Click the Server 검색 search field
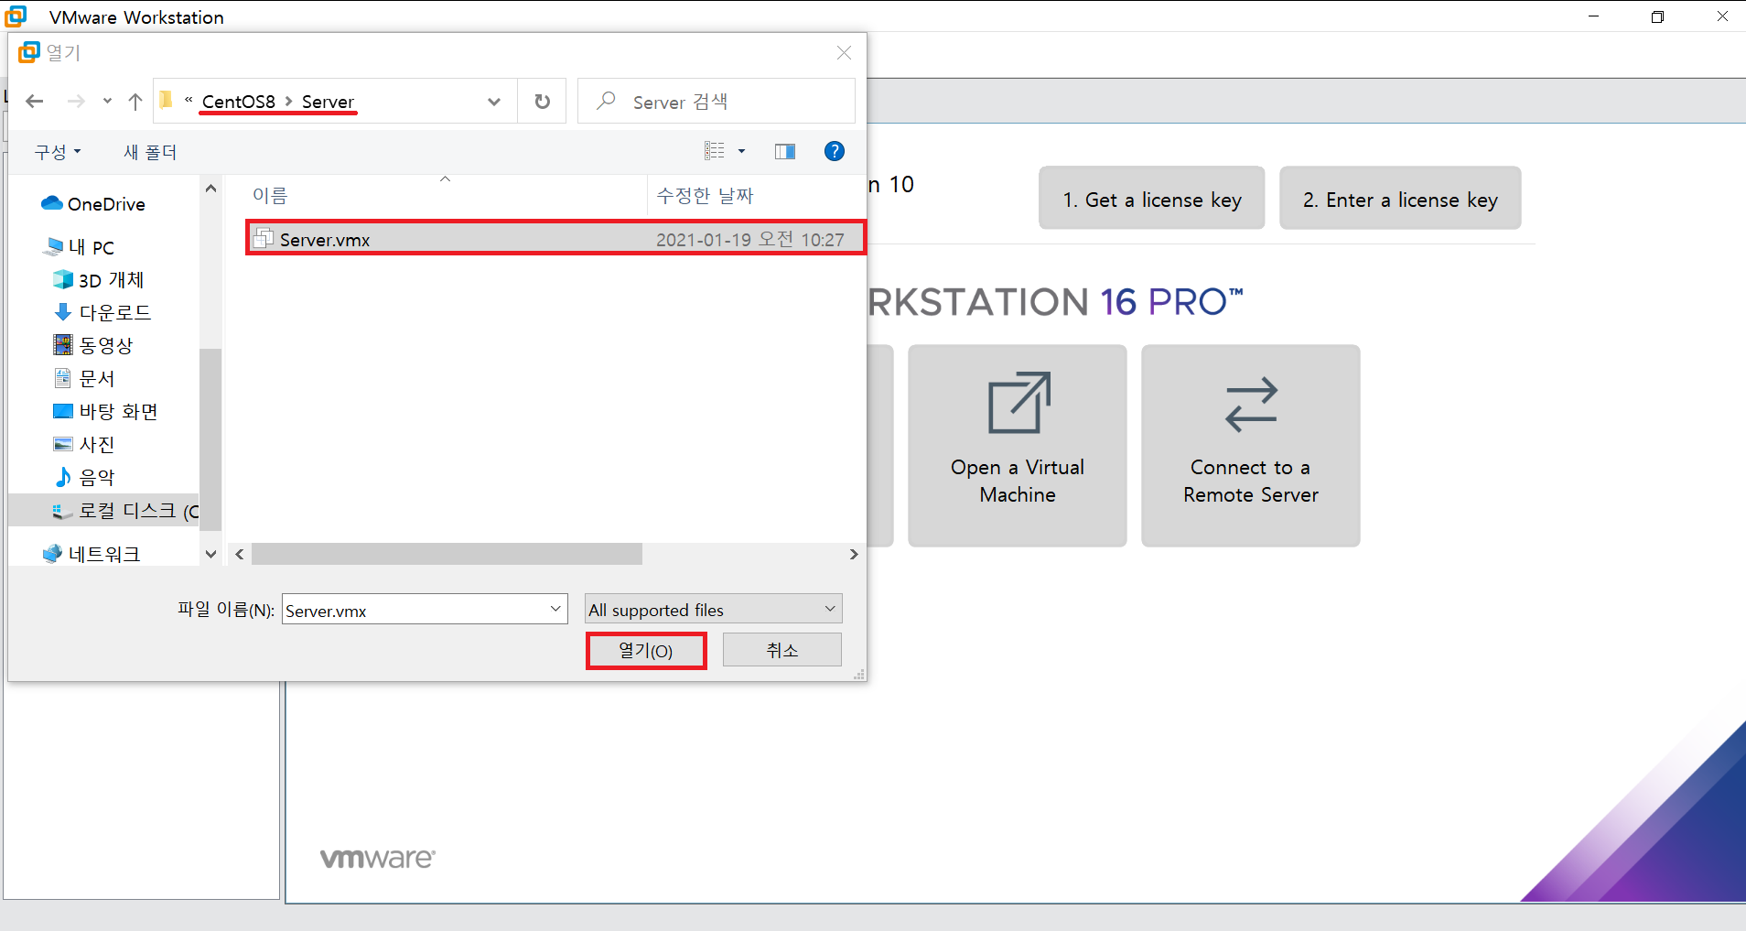This screenshot has height=931, width=1746. (717, 102)
